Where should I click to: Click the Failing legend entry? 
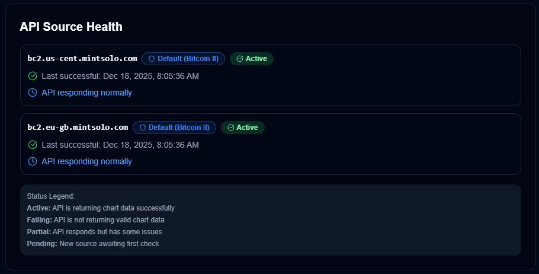click(95, 220)
